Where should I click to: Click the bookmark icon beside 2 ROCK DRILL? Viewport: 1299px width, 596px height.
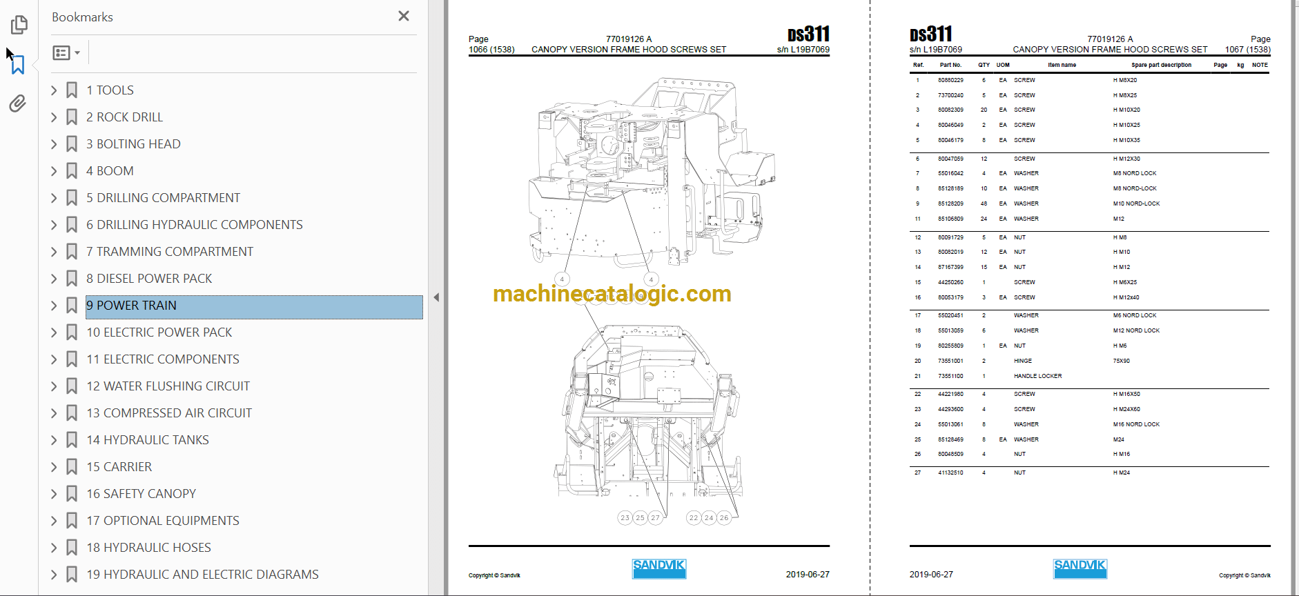point(72,117)
